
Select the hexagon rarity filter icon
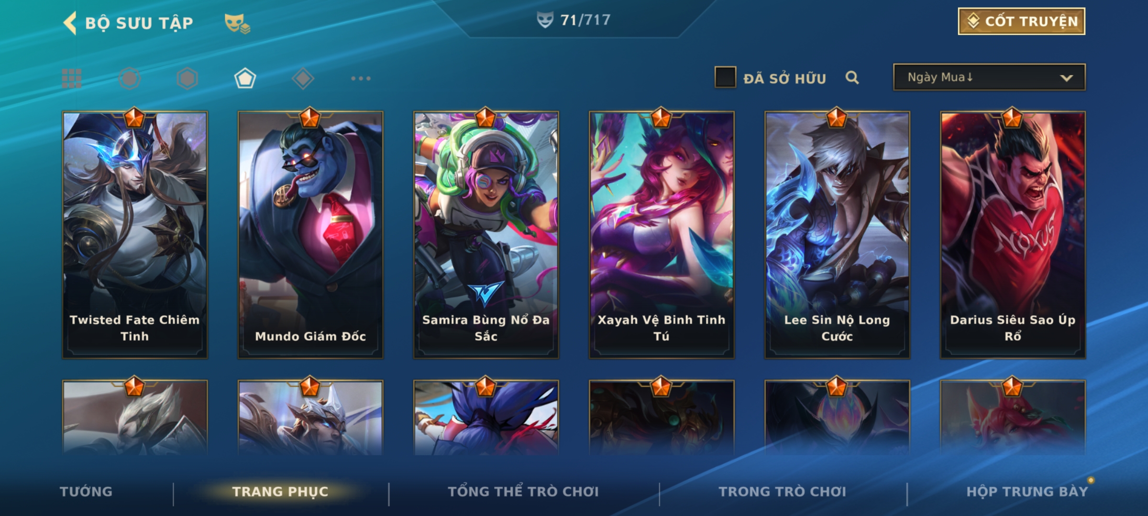187,78
